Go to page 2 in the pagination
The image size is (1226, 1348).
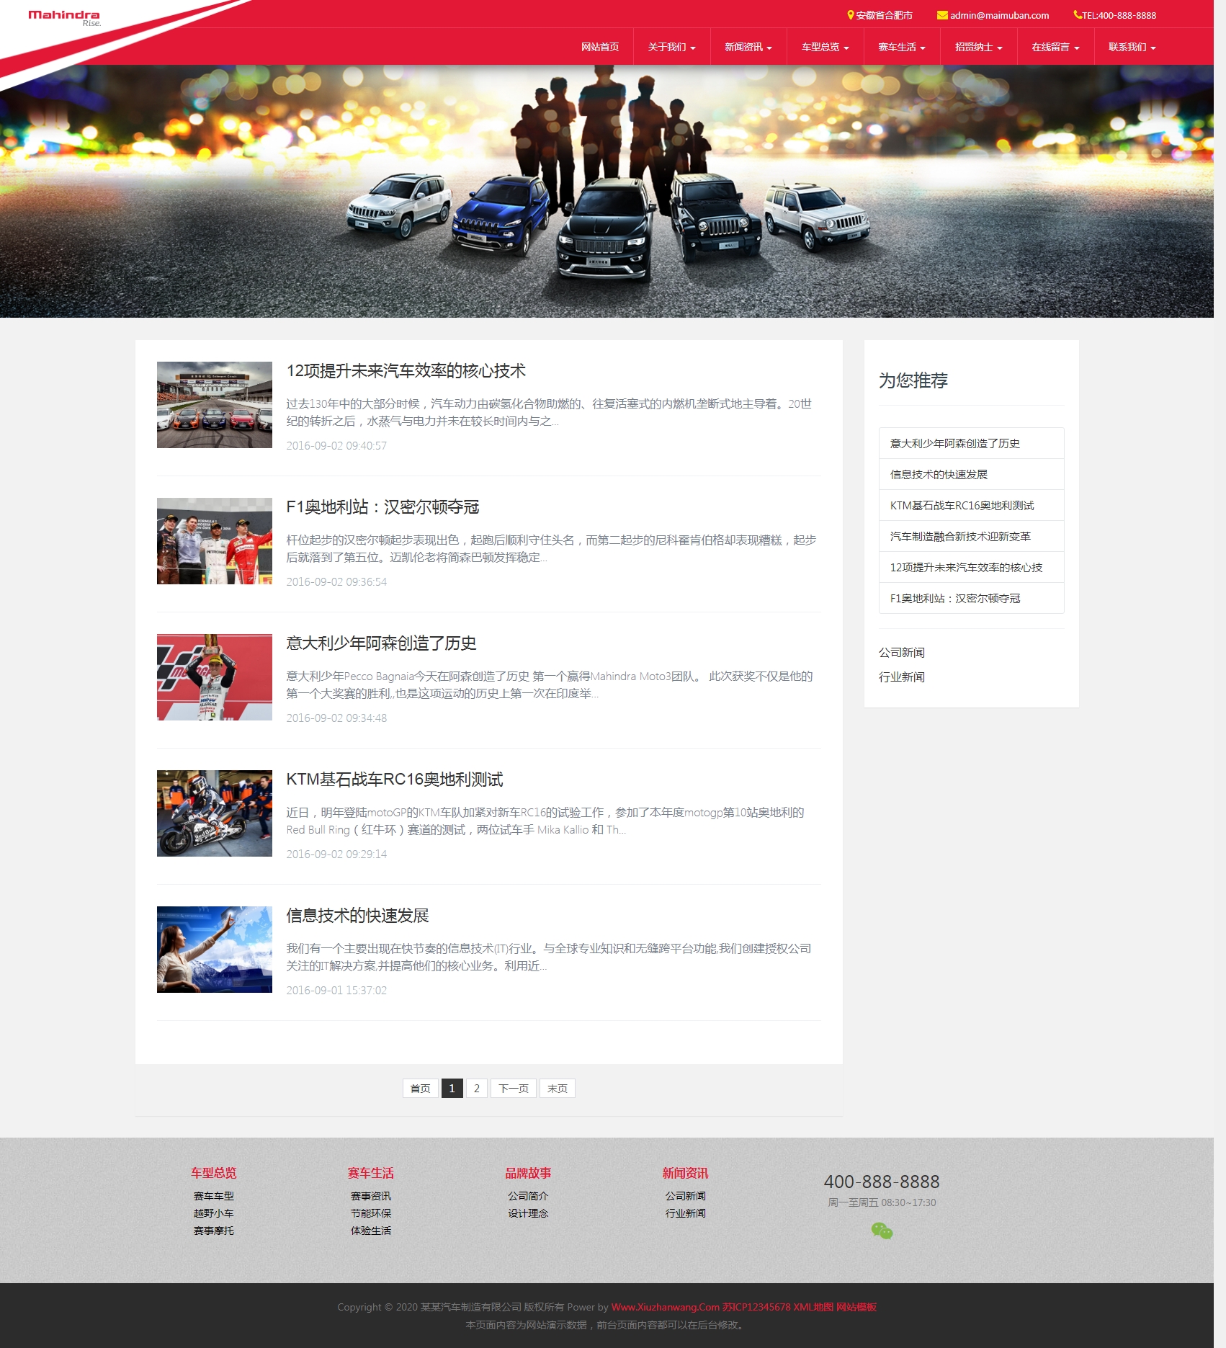click(x=477, y=1088)
